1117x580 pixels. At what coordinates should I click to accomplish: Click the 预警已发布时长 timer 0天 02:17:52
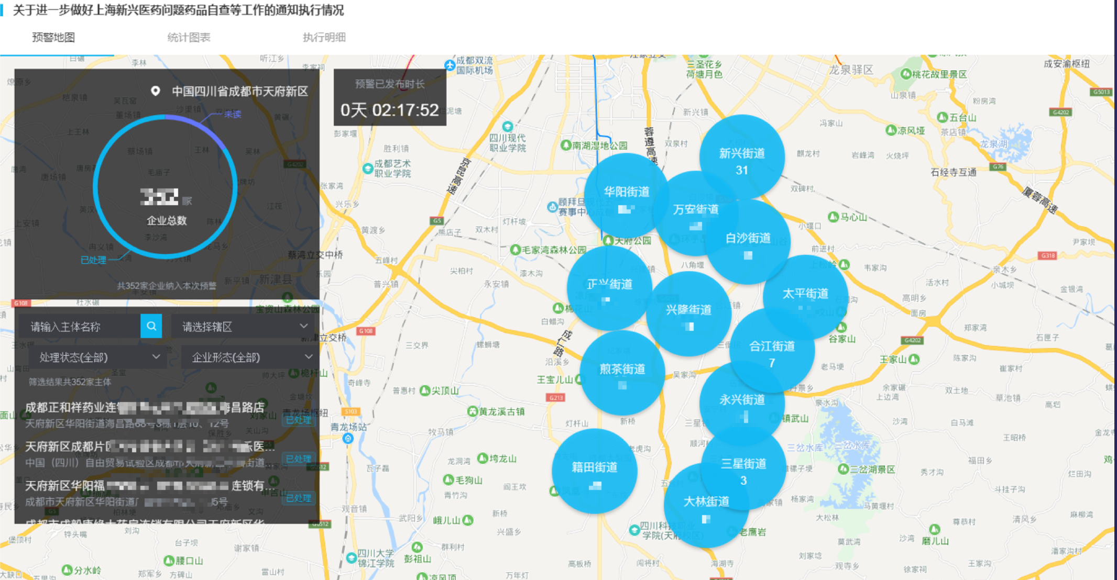(x=390, y=110)
